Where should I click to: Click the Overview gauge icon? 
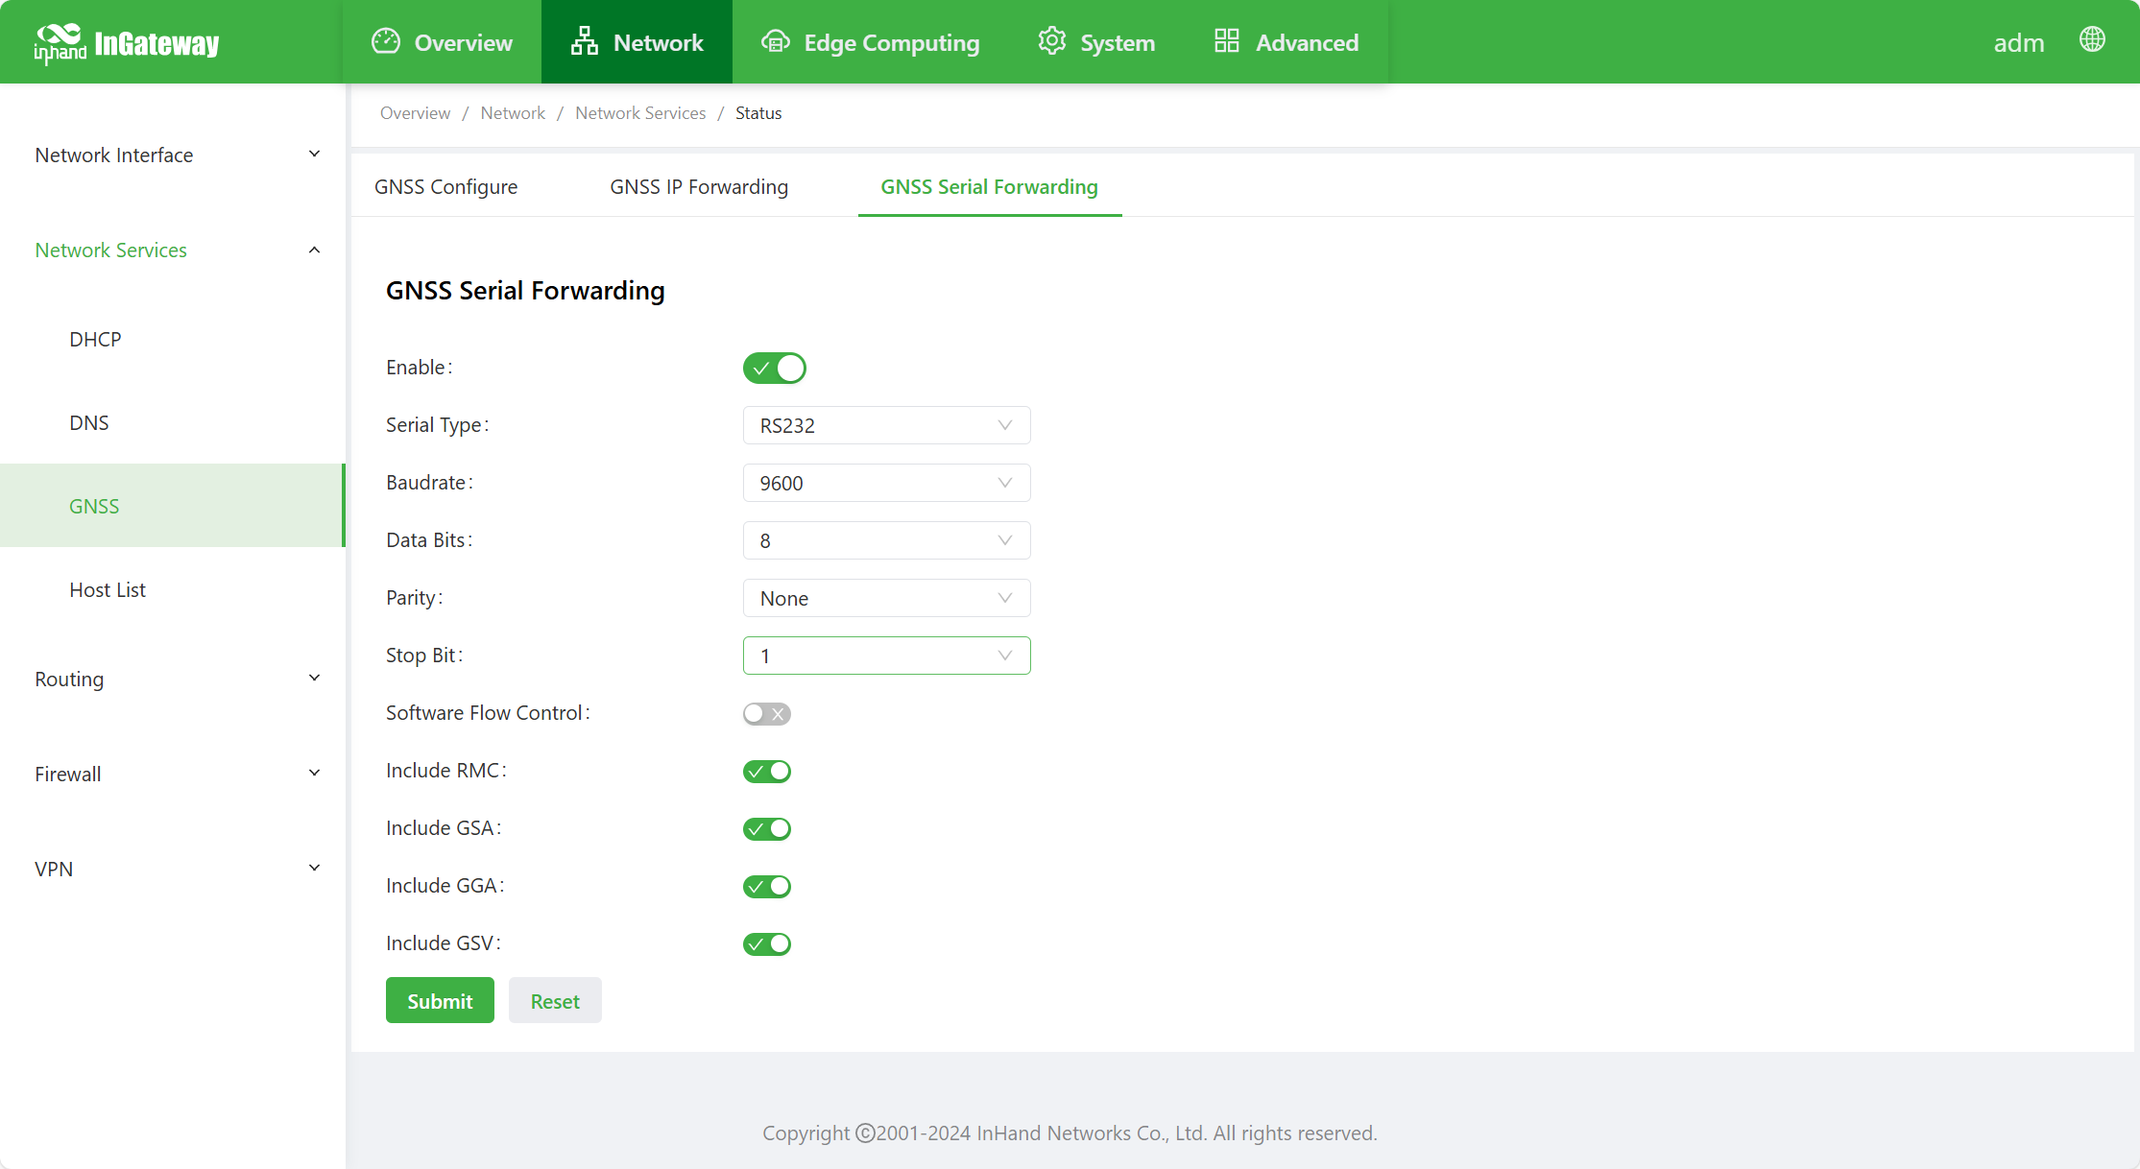386,41
